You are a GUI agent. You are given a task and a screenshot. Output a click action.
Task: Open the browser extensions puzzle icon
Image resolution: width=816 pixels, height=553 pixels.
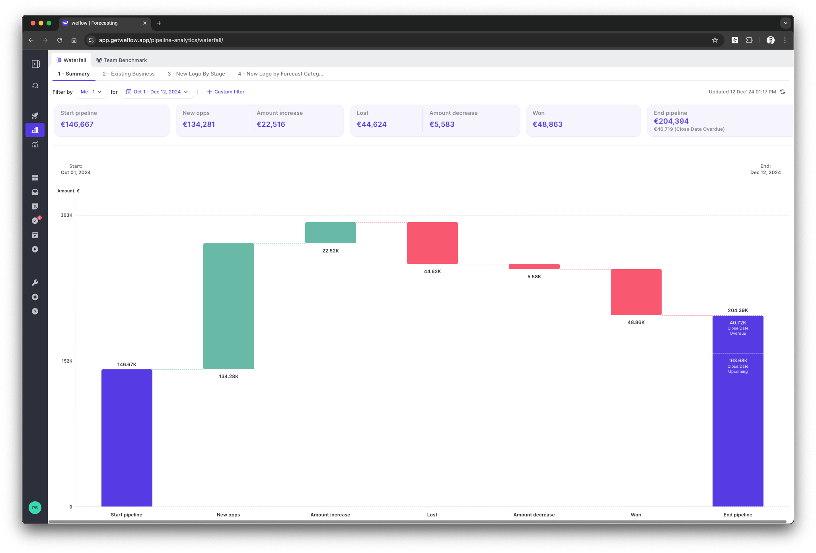point(749,40)
